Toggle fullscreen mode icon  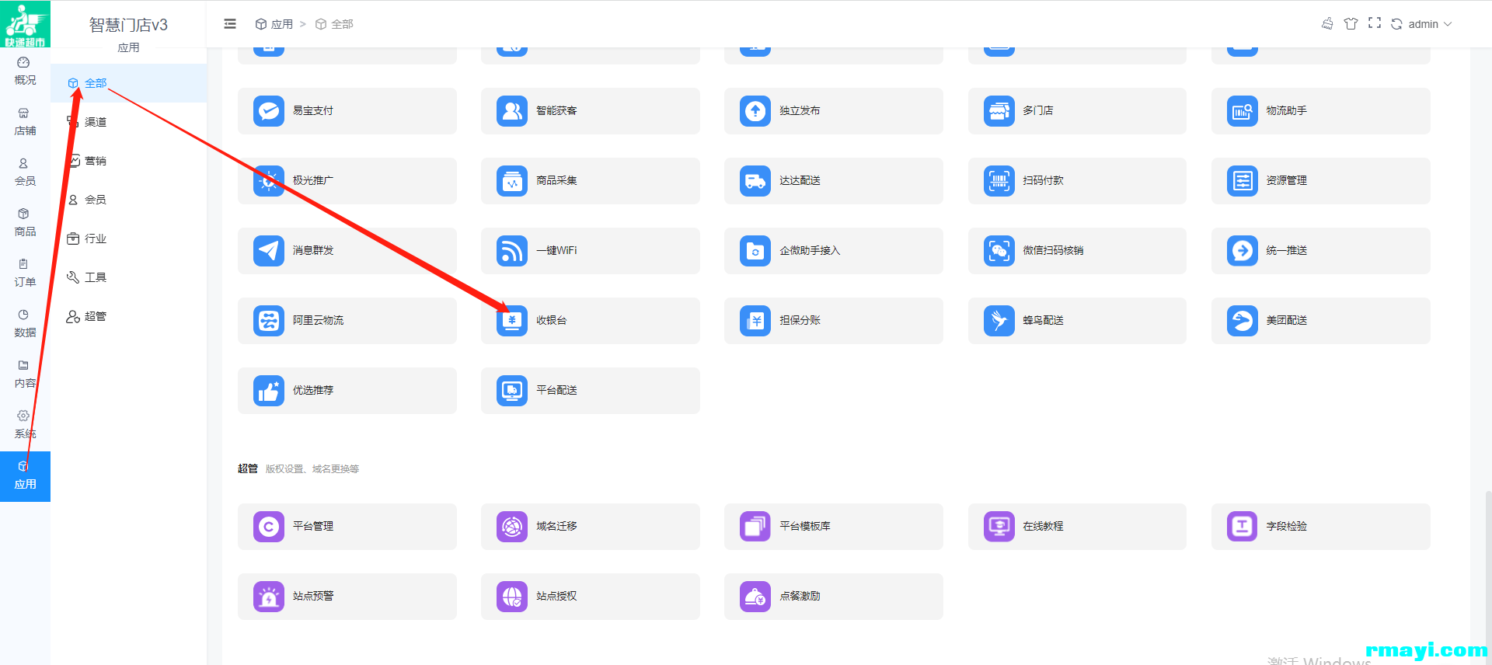click(x=1375, y=23)
